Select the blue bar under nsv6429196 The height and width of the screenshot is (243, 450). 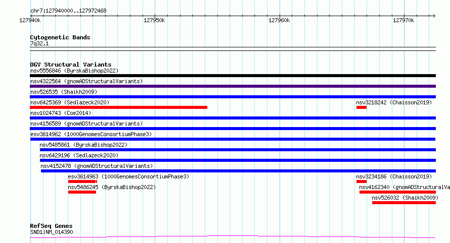click(x=238, y=160)
